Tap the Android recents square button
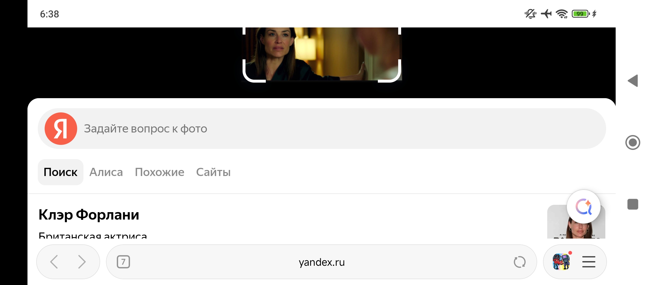 point(633,204)
